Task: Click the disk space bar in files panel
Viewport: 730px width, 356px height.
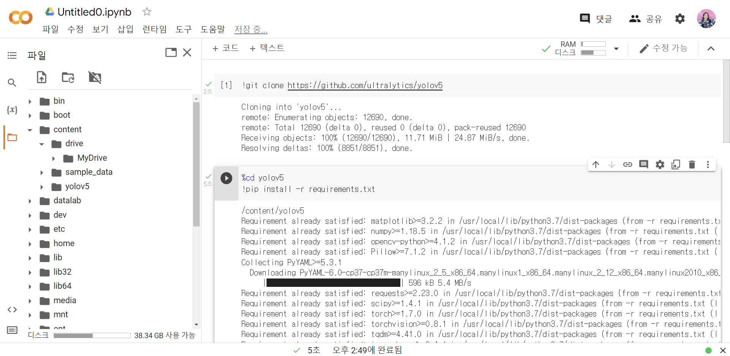Action: tap(92, 335)
